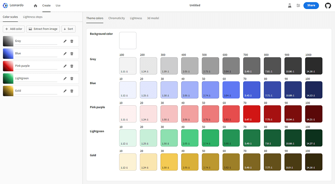335x184 pixels.
Task: Select the Gray 1000 swatch
Action: (x=314, y=66)
